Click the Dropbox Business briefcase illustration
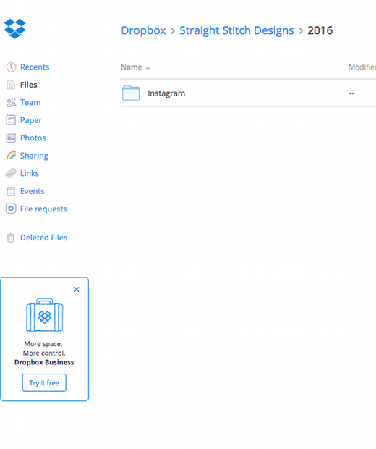 (45, 315)
